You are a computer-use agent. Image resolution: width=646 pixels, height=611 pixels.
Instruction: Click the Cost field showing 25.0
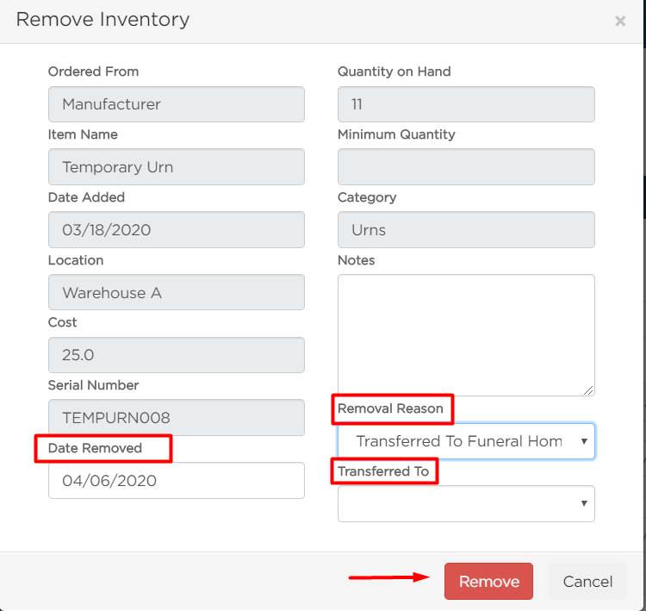point(177,355)
